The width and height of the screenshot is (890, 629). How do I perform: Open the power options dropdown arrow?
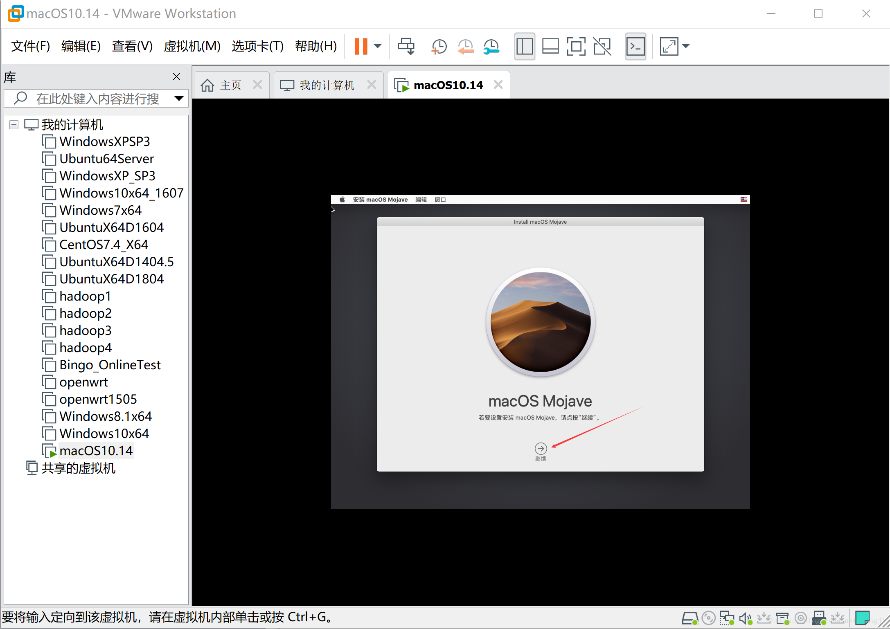point(378,46)
